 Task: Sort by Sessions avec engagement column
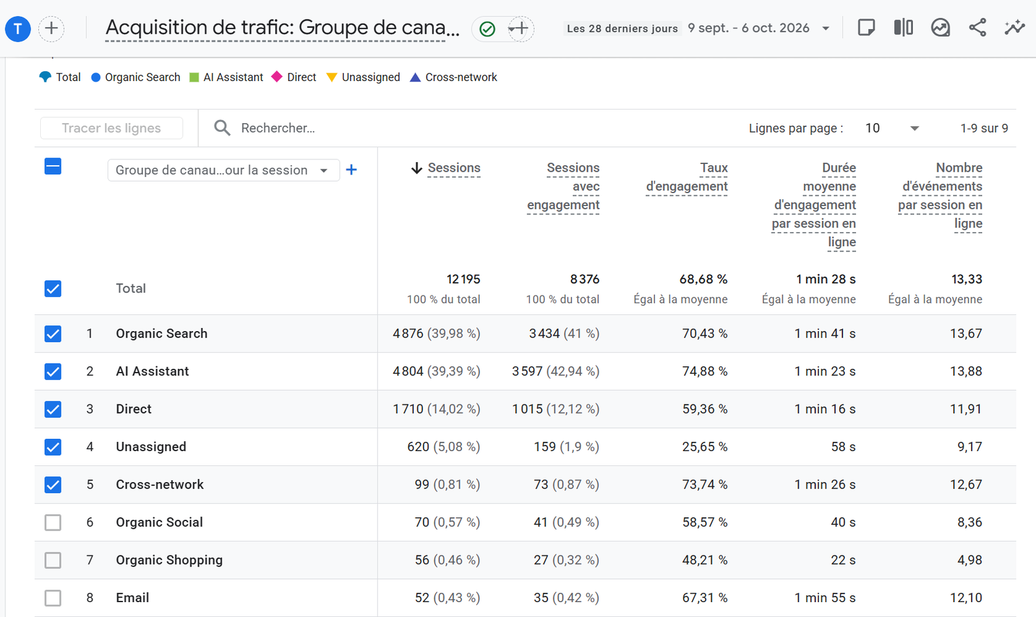point(563,187)
